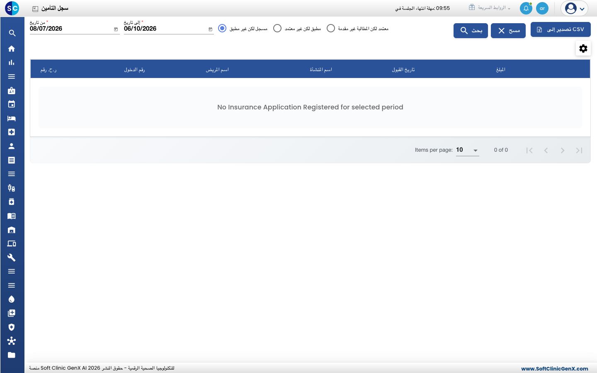This screenshot has height=373, width=597.
Task: Open the bed (inpatient) icon in sidebar
Action: 12,119
